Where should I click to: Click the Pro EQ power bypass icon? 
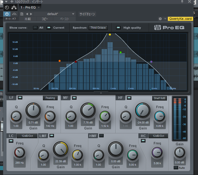pos(7,14)
